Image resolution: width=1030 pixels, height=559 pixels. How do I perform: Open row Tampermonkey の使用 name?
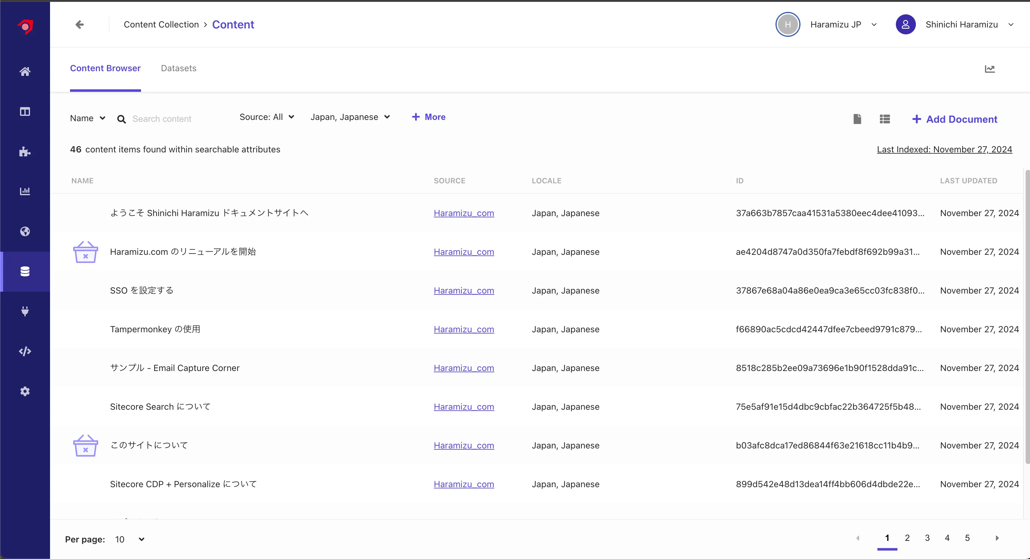(155, 329)
